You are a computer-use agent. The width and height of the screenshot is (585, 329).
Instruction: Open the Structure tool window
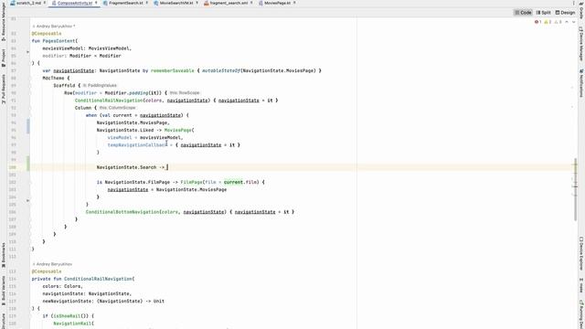(4, 321)
